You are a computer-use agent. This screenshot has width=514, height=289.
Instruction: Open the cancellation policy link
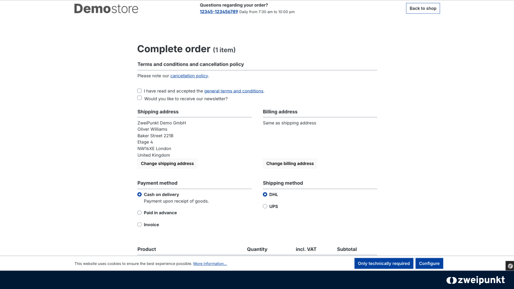point(189,76)
